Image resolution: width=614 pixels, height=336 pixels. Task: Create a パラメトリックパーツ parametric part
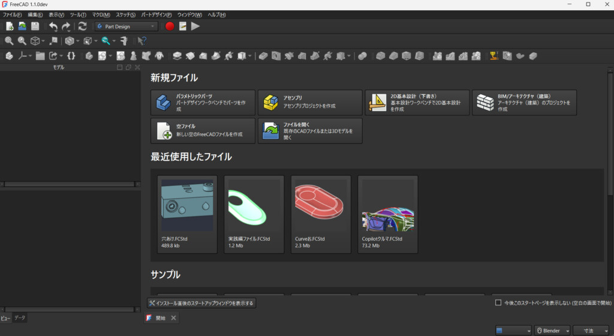point(203,103)
